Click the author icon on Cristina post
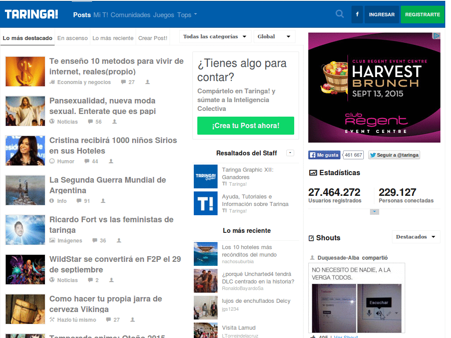Screen dimensions: 451x338 [x=111, y=161]
